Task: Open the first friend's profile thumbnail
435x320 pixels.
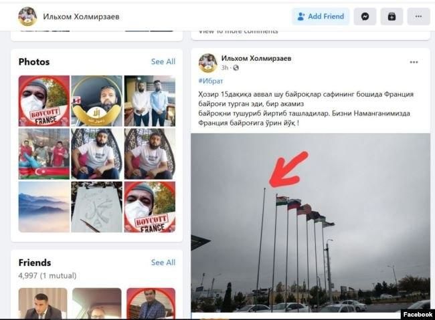Action: (43, 303)
